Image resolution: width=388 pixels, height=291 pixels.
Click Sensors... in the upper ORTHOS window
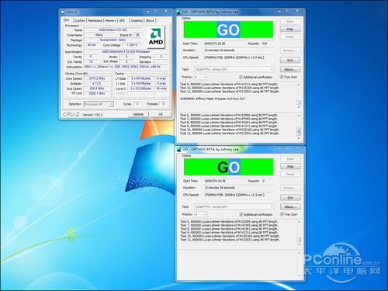click(290, 50)
